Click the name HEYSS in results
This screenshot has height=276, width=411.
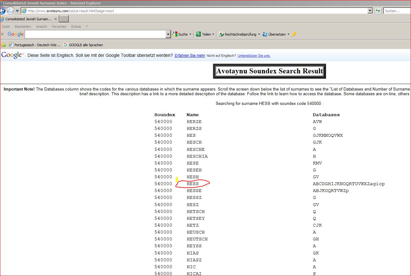click(x=194, y=246)
